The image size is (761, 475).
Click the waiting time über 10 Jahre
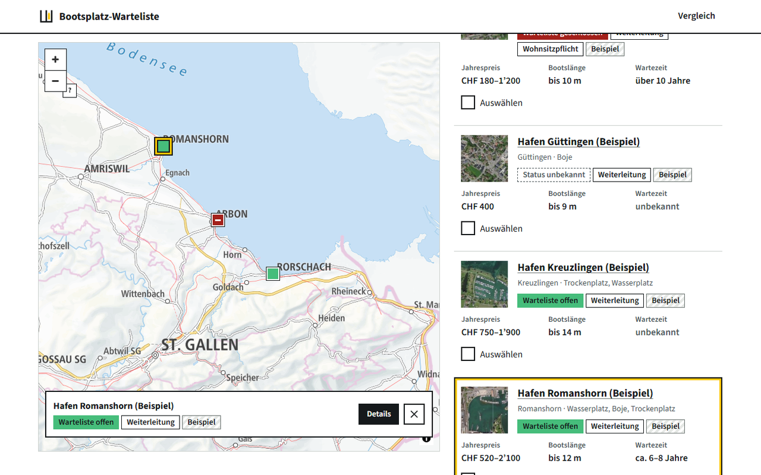tap(663, 81)
